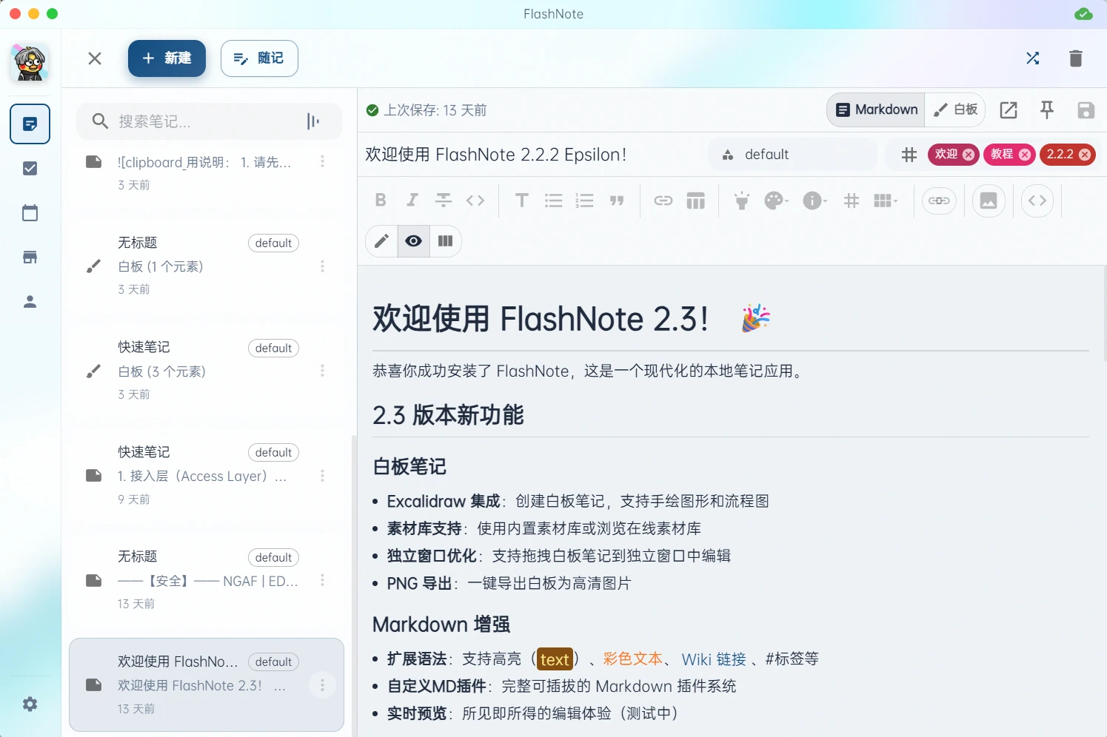Open highlight dropdown in toolbar
Viewport: 1107px width, 737px height.
[742, 201]
